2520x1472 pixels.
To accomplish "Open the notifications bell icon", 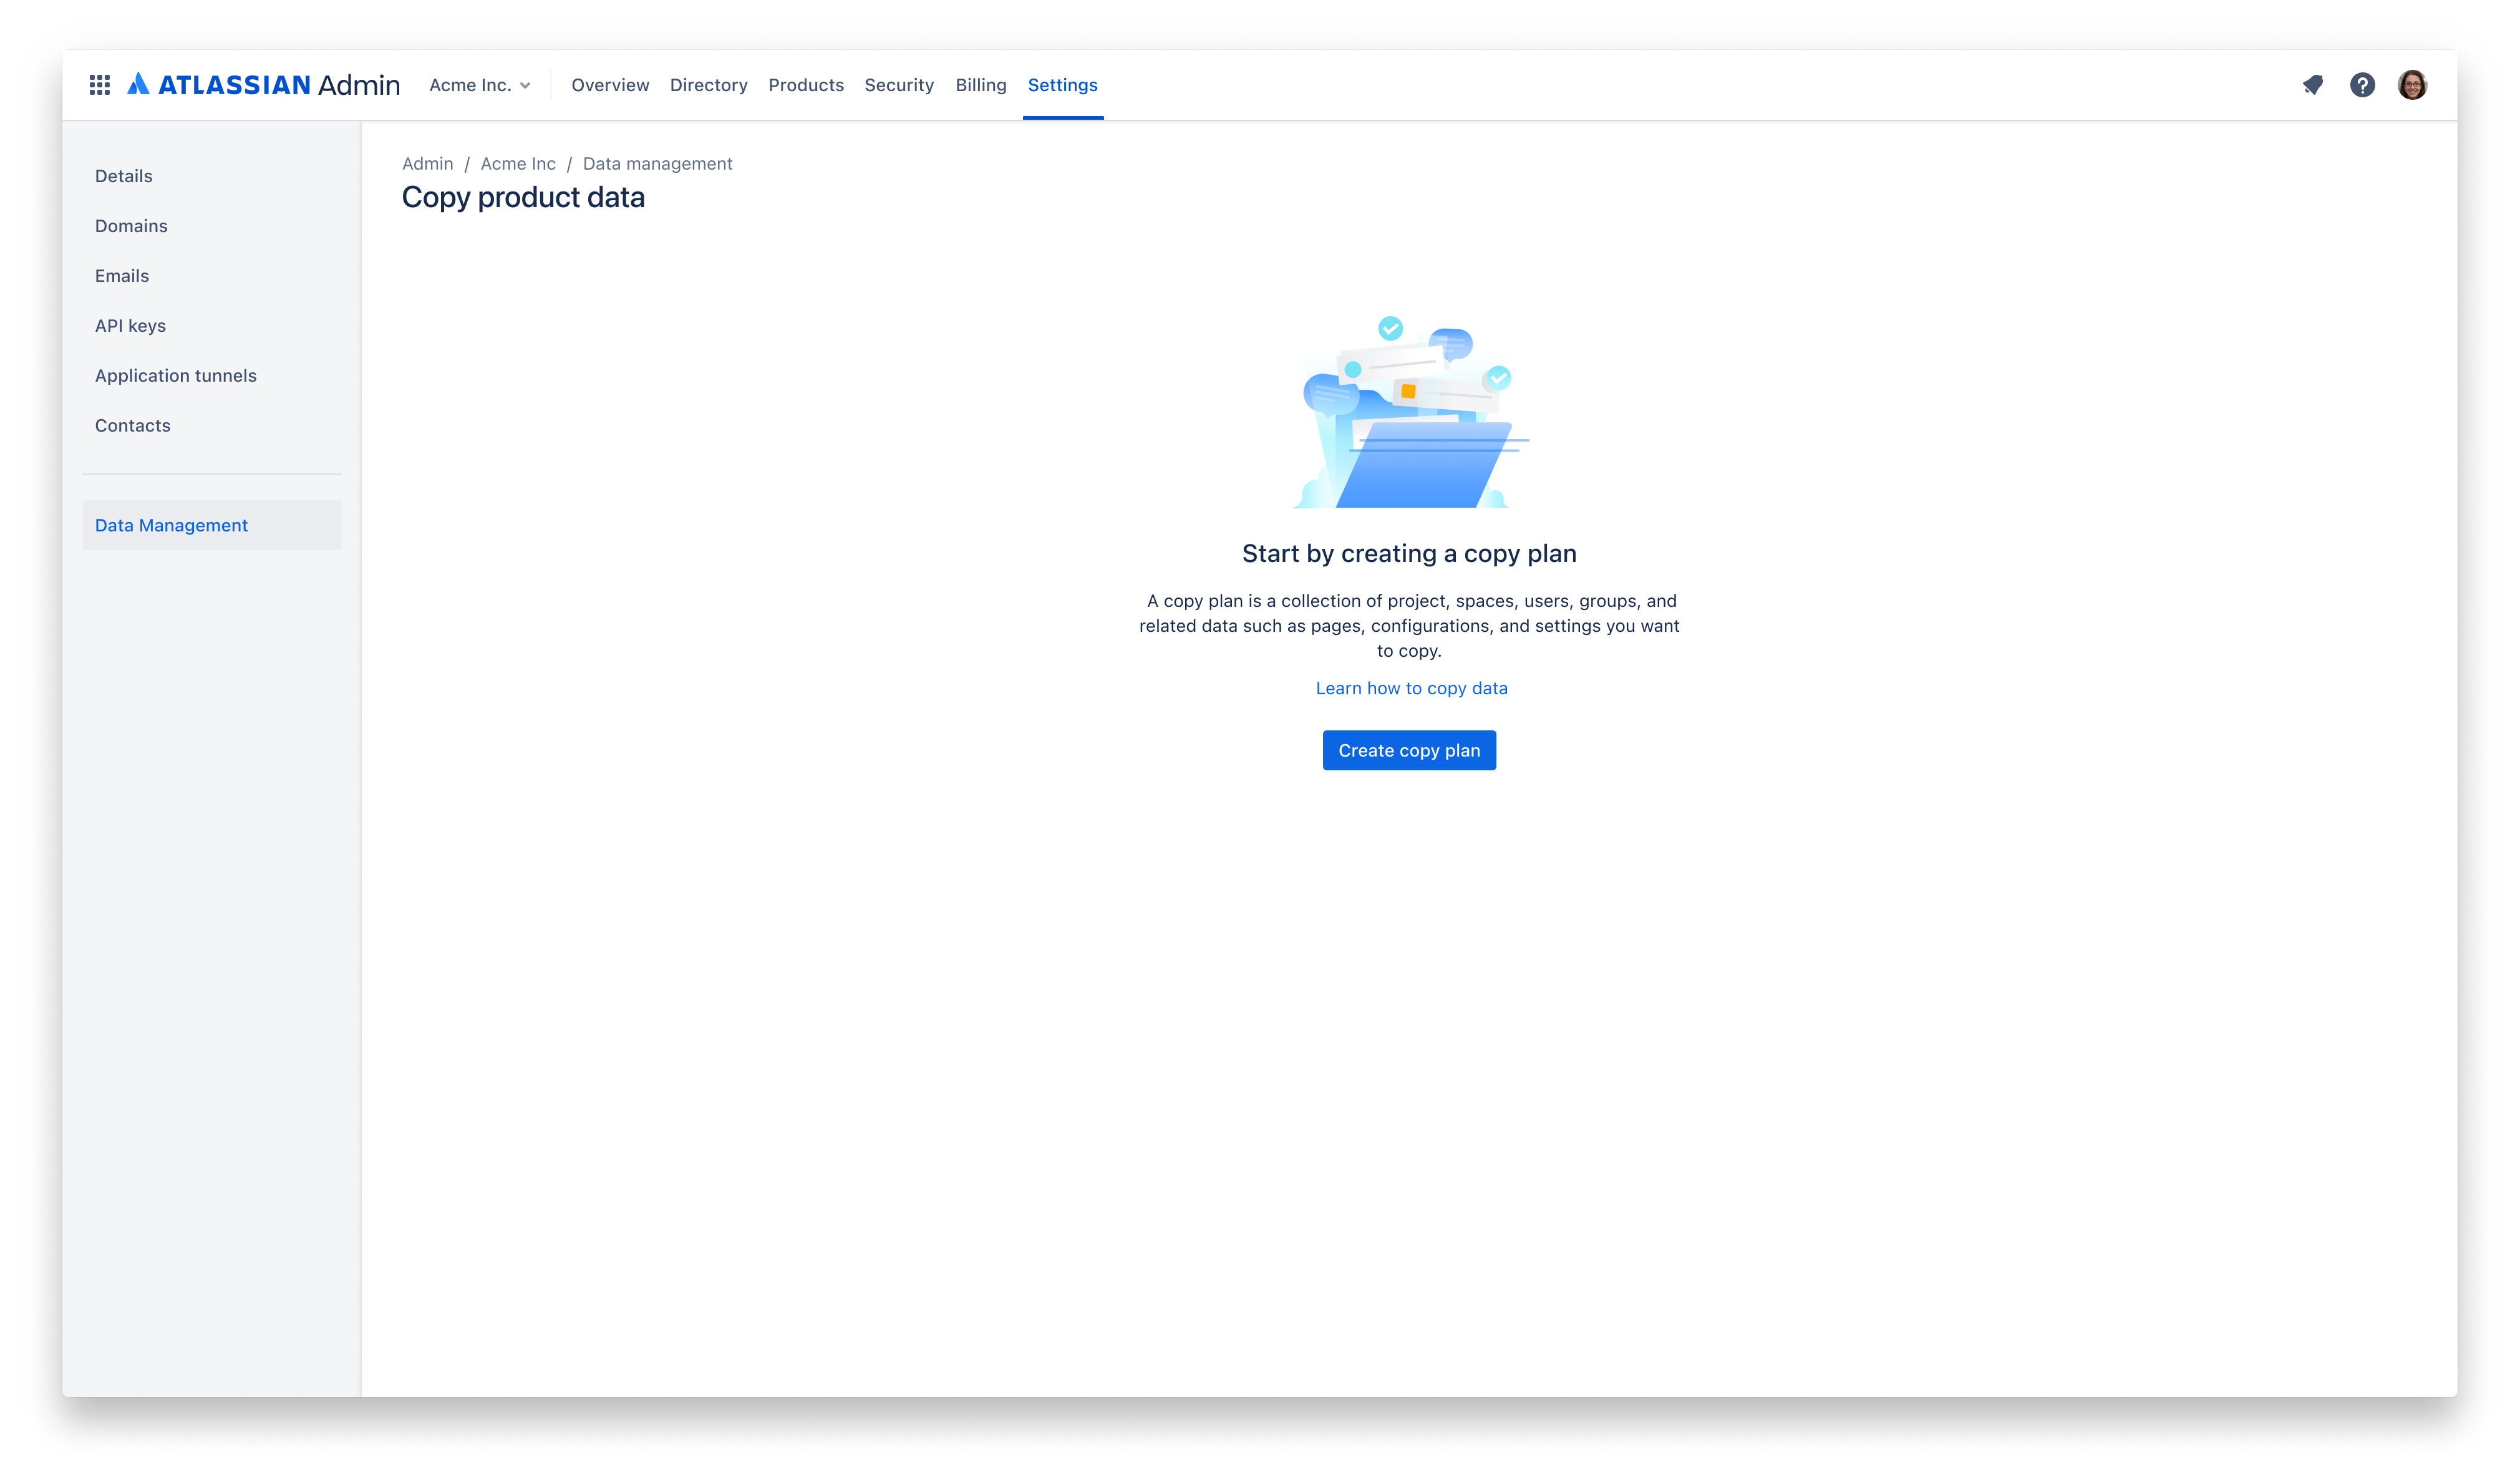I will click(x=2312, y=85).
